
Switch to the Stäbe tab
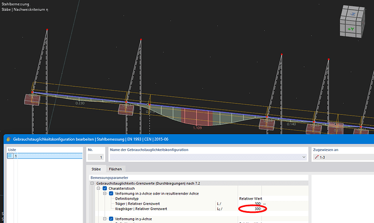pyautogui.click(x=97, y=169)
